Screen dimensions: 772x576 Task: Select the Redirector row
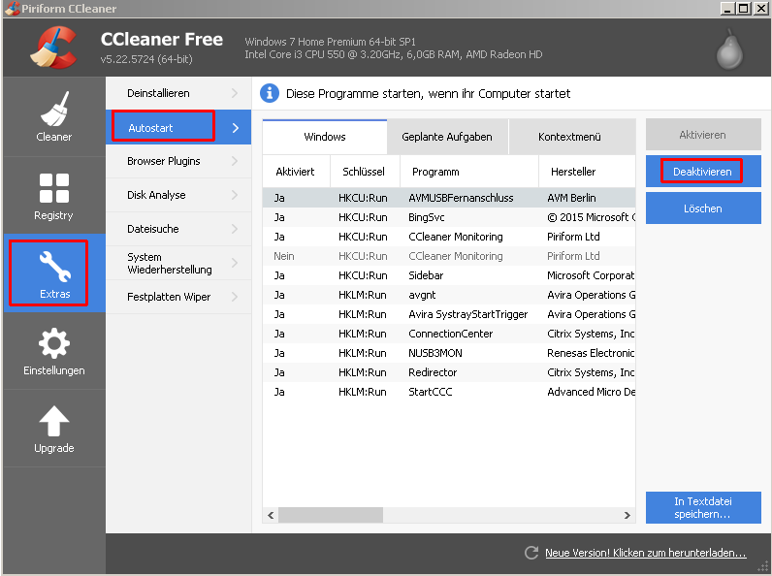pos(449,372)
